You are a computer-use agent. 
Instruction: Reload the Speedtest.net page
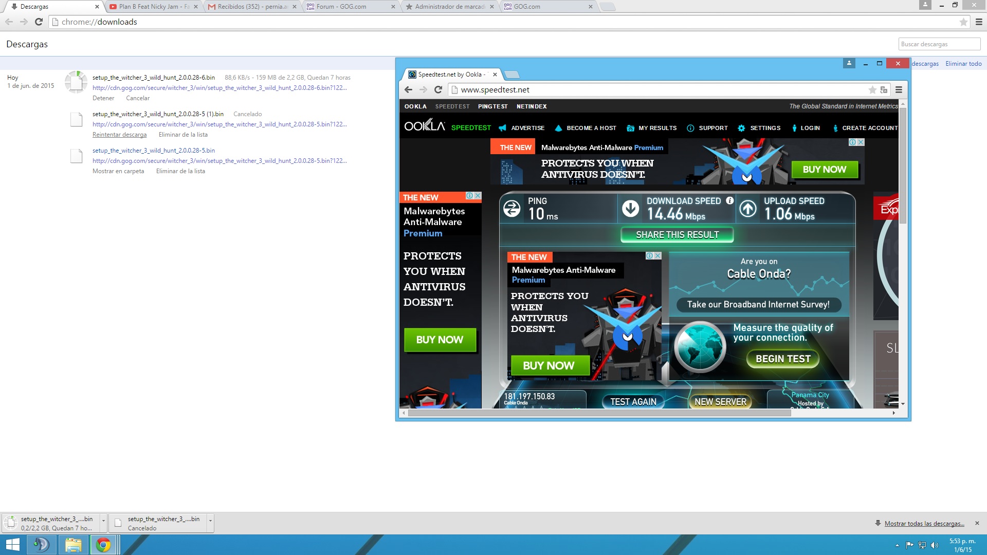438,89
